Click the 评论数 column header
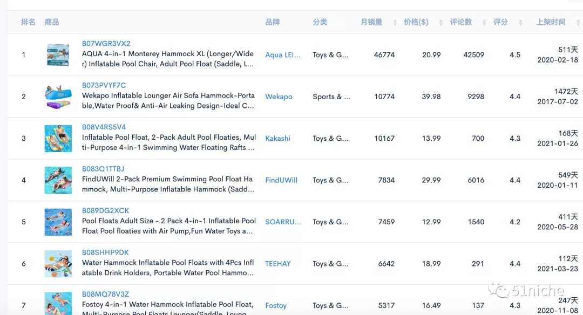This screenshot has height=315, width=583. (x=460, y=22)
